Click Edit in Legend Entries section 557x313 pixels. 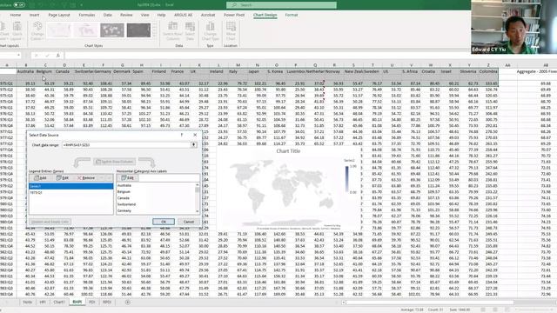point(63,177)
